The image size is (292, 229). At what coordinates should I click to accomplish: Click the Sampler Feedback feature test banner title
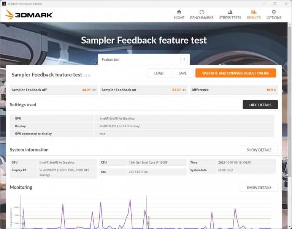tap(144, 40)
